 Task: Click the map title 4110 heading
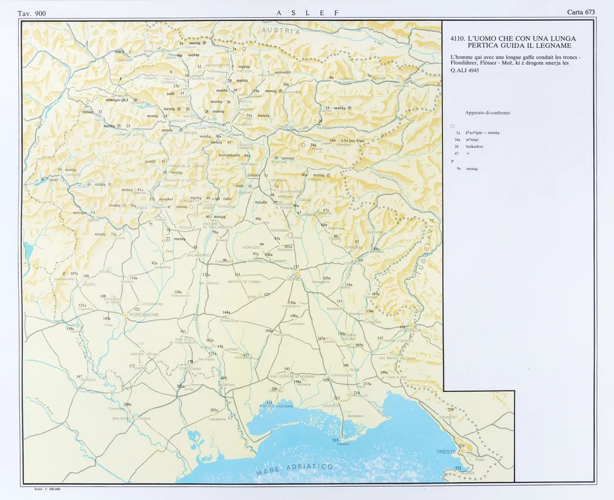tap(513, 42)
